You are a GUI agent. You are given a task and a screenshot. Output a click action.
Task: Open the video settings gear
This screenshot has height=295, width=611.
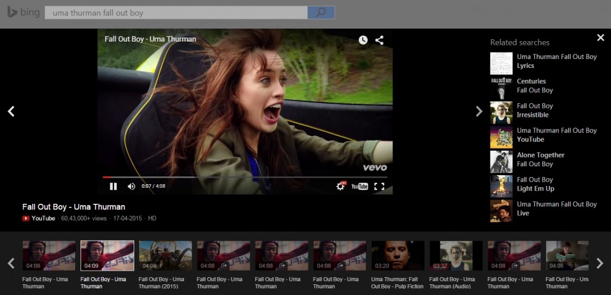[x=341, y=187]
